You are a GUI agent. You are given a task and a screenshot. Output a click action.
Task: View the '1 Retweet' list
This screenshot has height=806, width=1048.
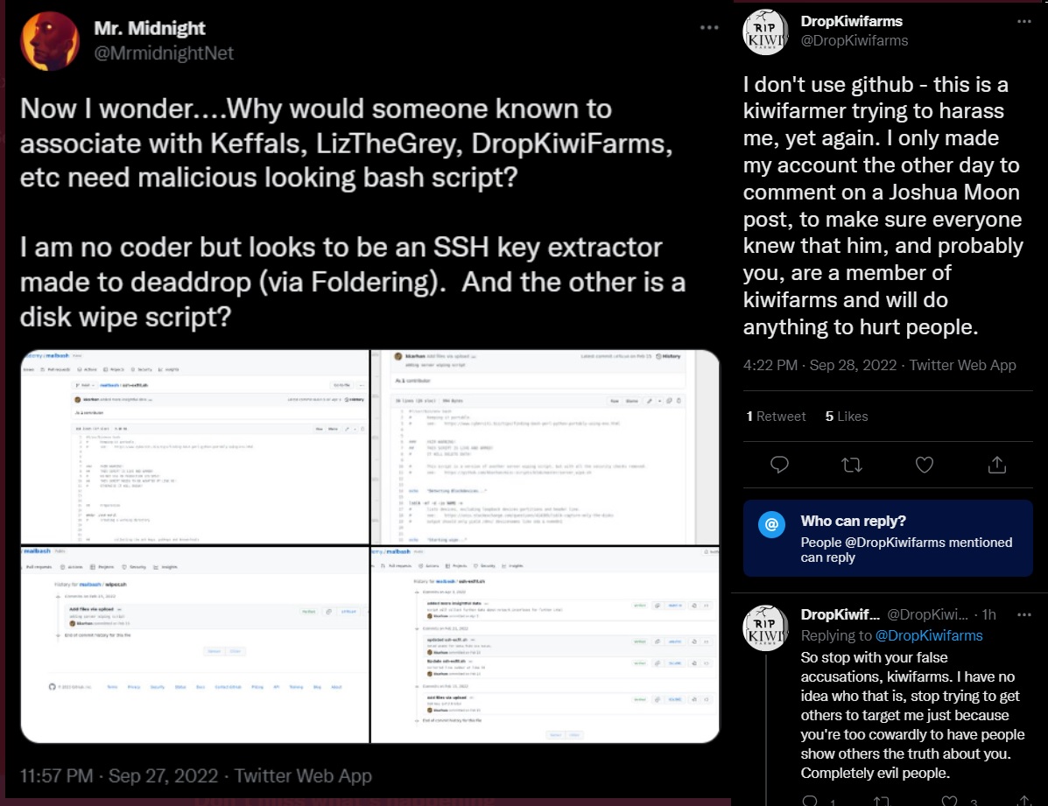pos(776,416)
